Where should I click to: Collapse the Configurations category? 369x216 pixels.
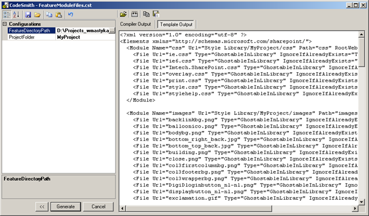[x=5, y=24]
